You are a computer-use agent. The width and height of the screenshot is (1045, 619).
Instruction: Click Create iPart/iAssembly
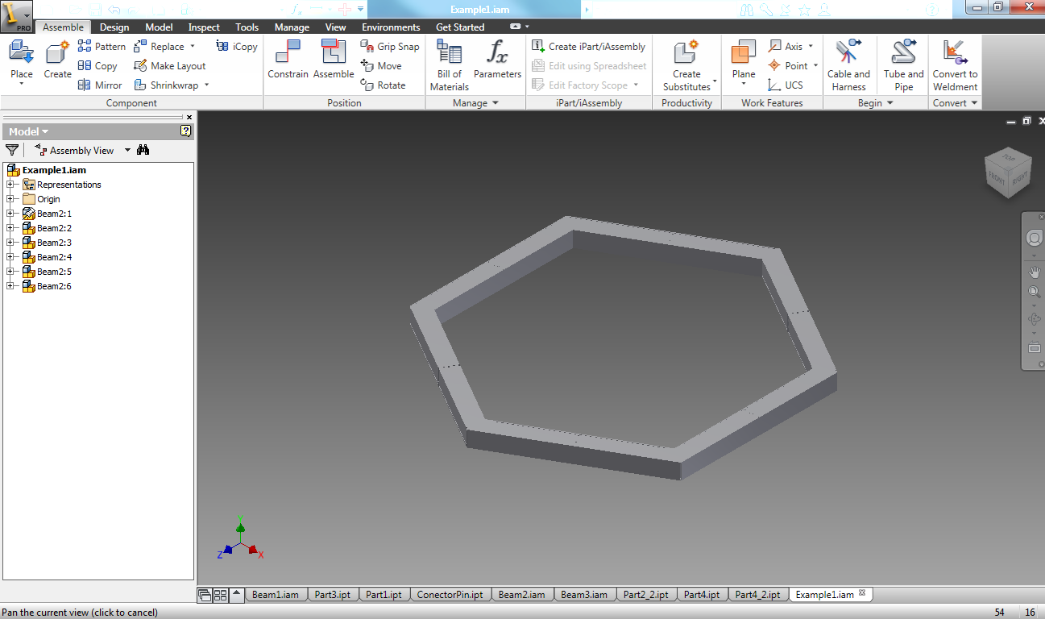[589, 47]
